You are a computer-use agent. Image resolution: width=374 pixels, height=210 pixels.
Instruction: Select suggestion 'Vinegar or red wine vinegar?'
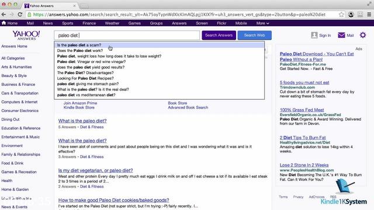(159, 62)
